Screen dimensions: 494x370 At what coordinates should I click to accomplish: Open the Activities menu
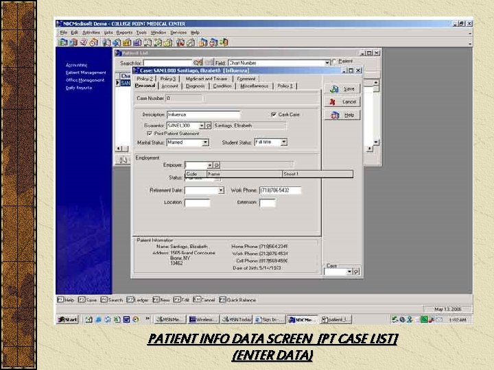[91, 32]
